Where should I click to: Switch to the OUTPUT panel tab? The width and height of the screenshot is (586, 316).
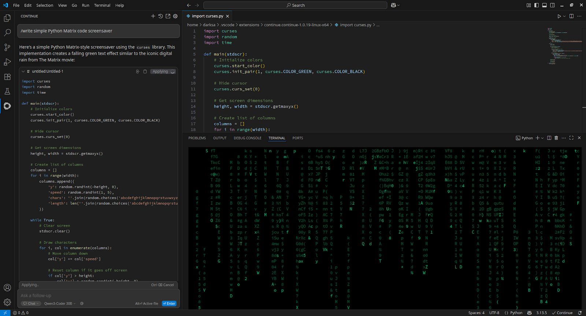(x=220, y=138)
